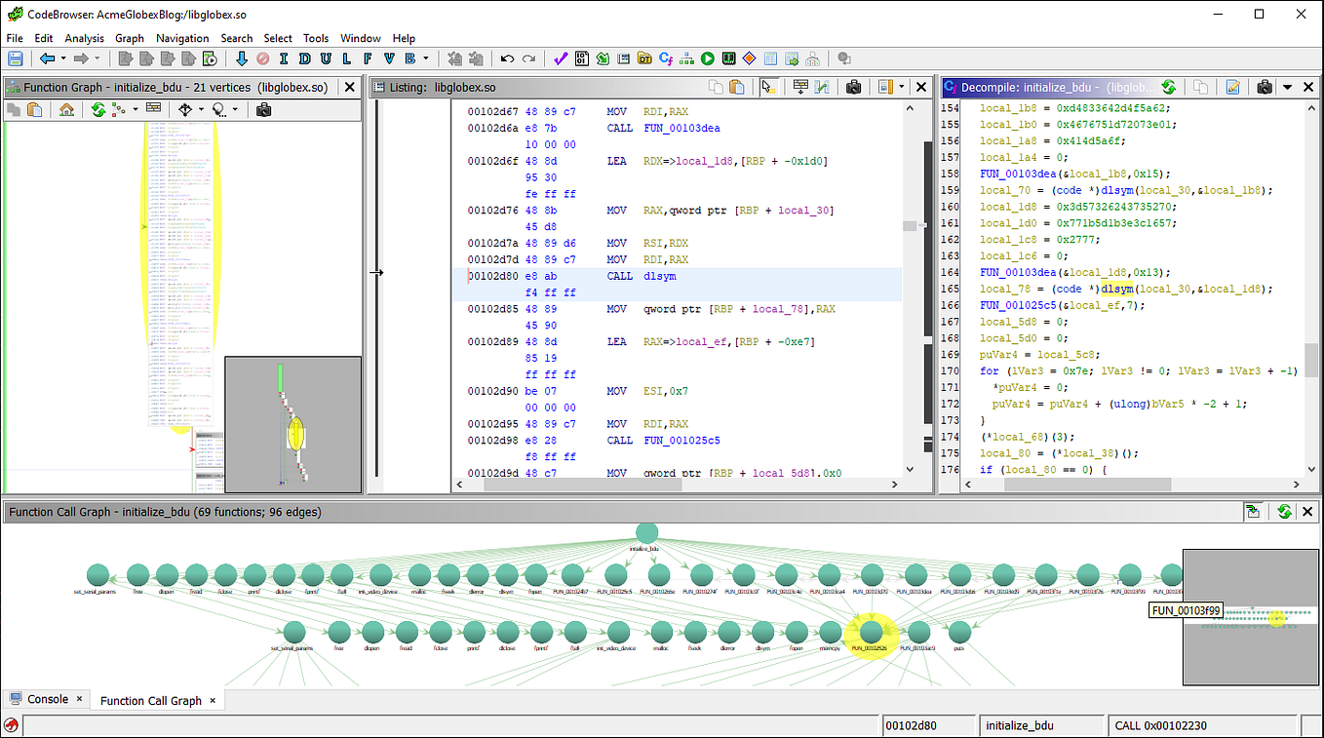Switch to the Console tab
Screen dimensions: 1324x738
45,699
